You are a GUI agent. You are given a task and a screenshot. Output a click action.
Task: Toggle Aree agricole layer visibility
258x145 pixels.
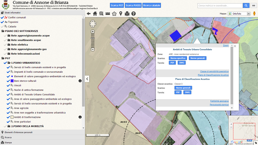coord(8,108)
